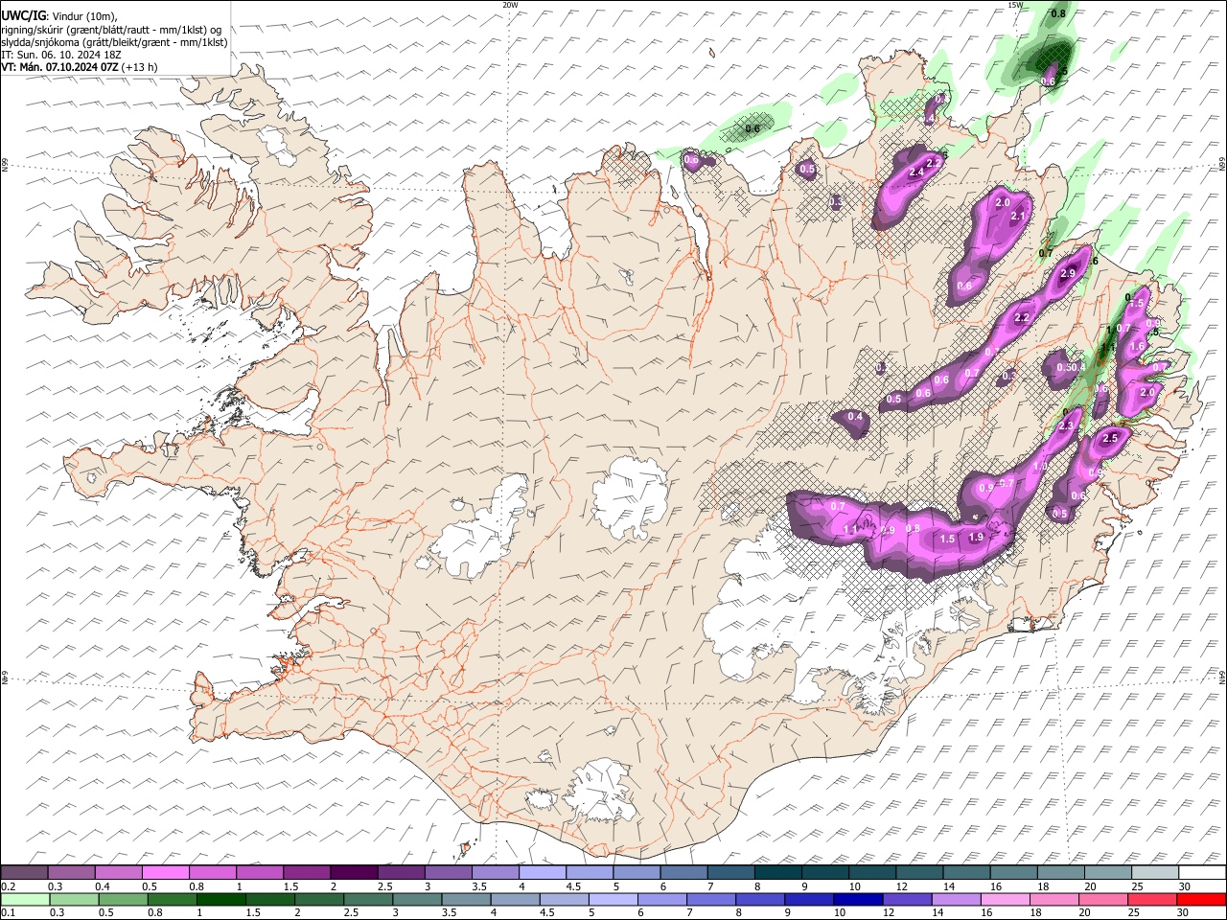Click the 'VT: Mán. 07.10.2024 07Z (+13 h)' line

[x=80, y=67]
